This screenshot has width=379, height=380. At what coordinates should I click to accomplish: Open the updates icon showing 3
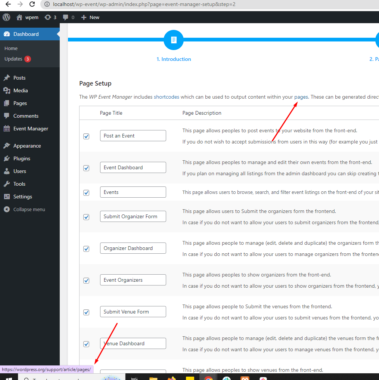(48, 17)
